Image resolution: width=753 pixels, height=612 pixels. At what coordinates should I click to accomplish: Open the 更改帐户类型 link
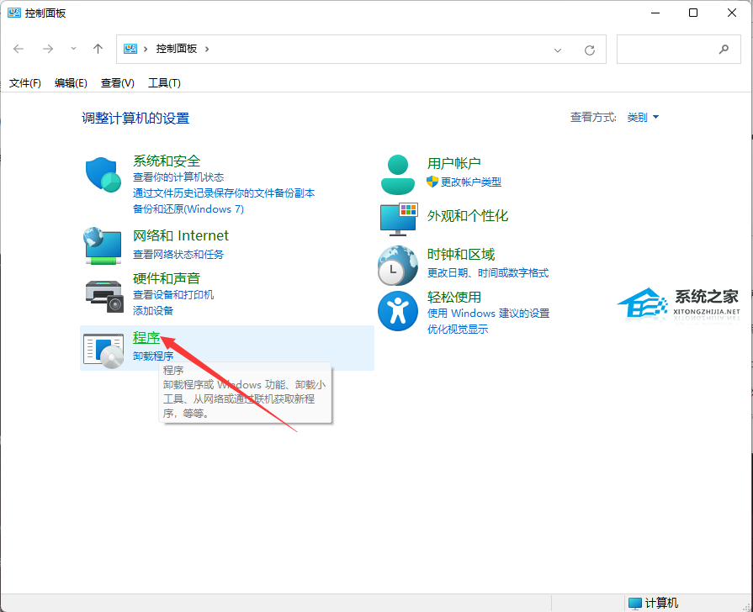pos(470,182)
